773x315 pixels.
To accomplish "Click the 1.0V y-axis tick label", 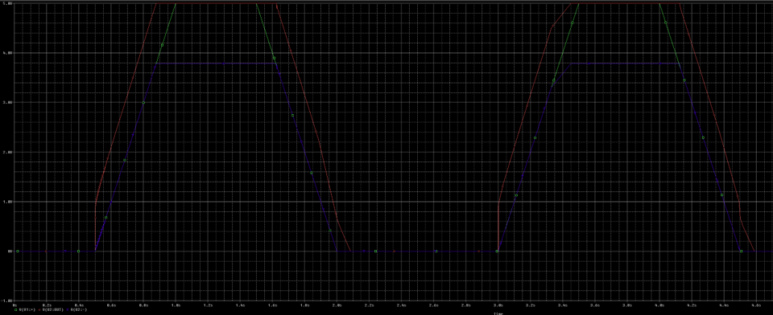I will [x=7, y=202].
